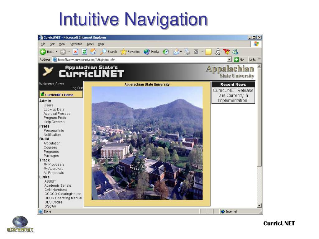
Task: Click the vertical scrollbar up arrow
Action: click(259, 66)
